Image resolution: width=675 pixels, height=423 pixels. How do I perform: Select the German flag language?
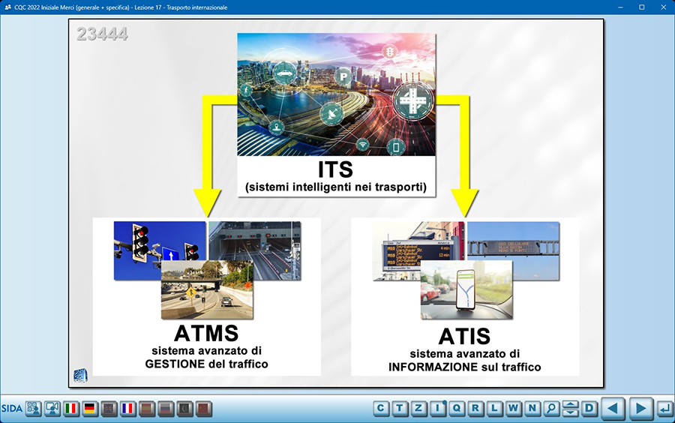click(90, 409)
